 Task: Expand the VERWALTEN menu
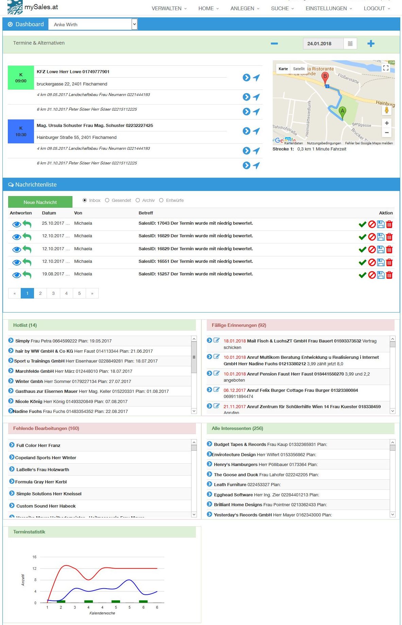tap(169, 9)
